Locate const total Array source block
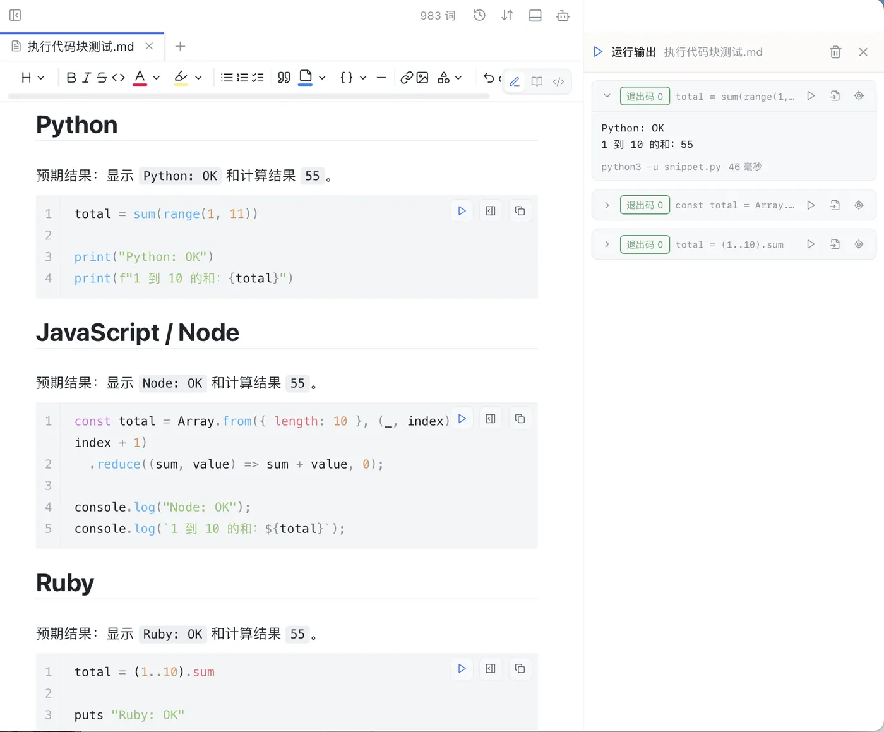This screenshot has height=732, width=884. (859, 205)
